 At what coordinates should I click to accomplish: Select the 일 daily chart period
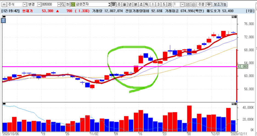pos(113,4)
